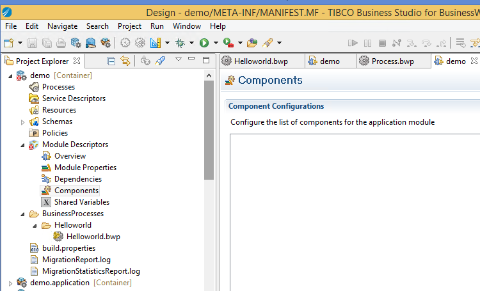480x291 pixels.
Task: Click the Terminate stop control
Action: [x=382, y=43]
